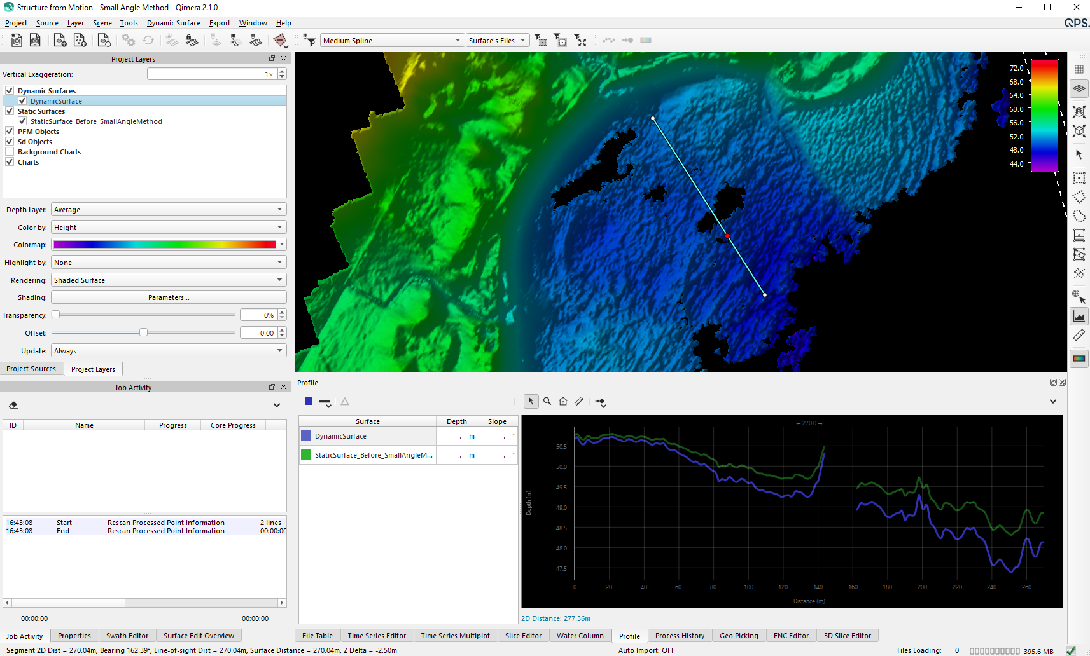Clear job activity with the eraser icon
Screen dimensions: 1090x656
(x=13, y=406)
